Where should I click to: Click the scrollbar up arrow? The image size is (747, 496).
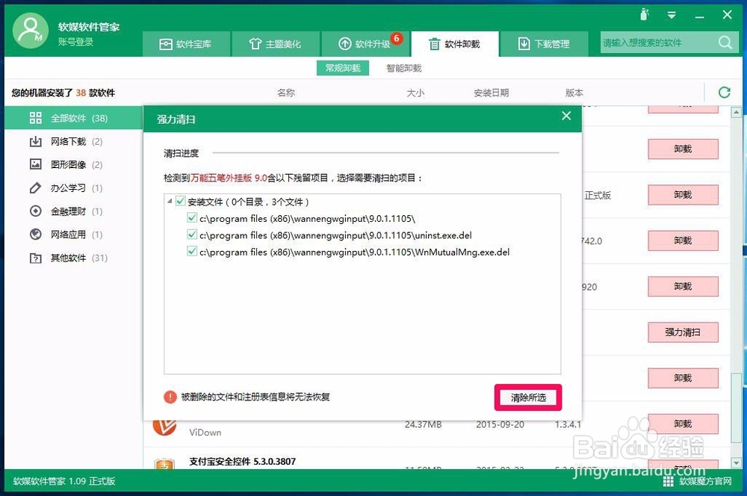pyautogui.click(x=736, y=113)
